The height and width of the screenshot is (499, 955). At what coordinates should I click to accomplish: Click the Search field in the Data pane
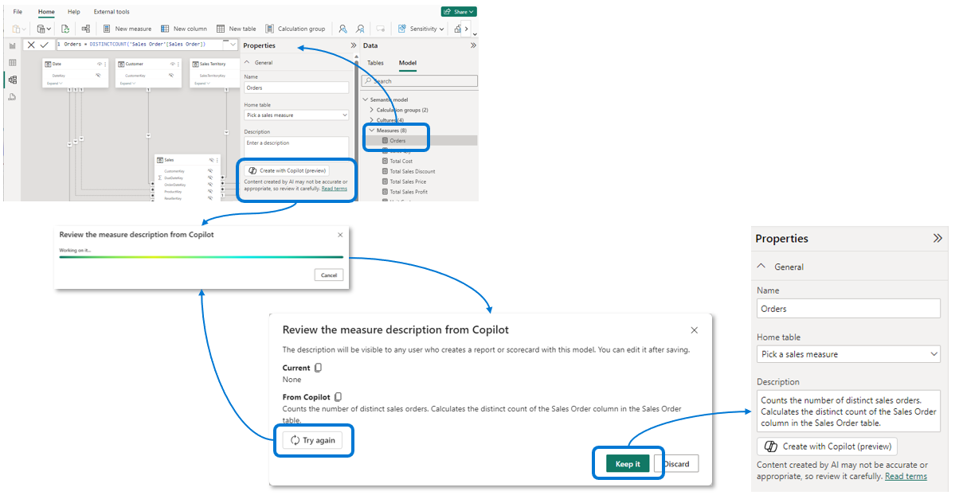pos(419,80)
